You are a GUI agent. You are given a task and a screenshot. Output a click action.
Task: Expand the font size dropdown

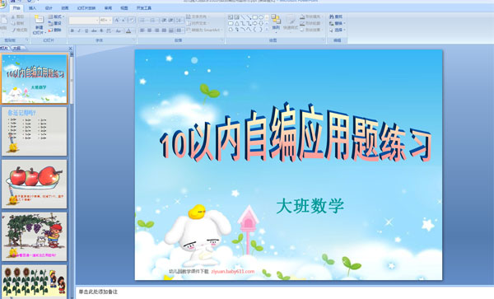pyautogui.click(x=106, y=20)
